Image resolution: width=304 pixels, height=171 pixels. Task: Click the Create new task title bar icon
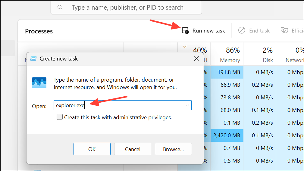coord(34,59)
